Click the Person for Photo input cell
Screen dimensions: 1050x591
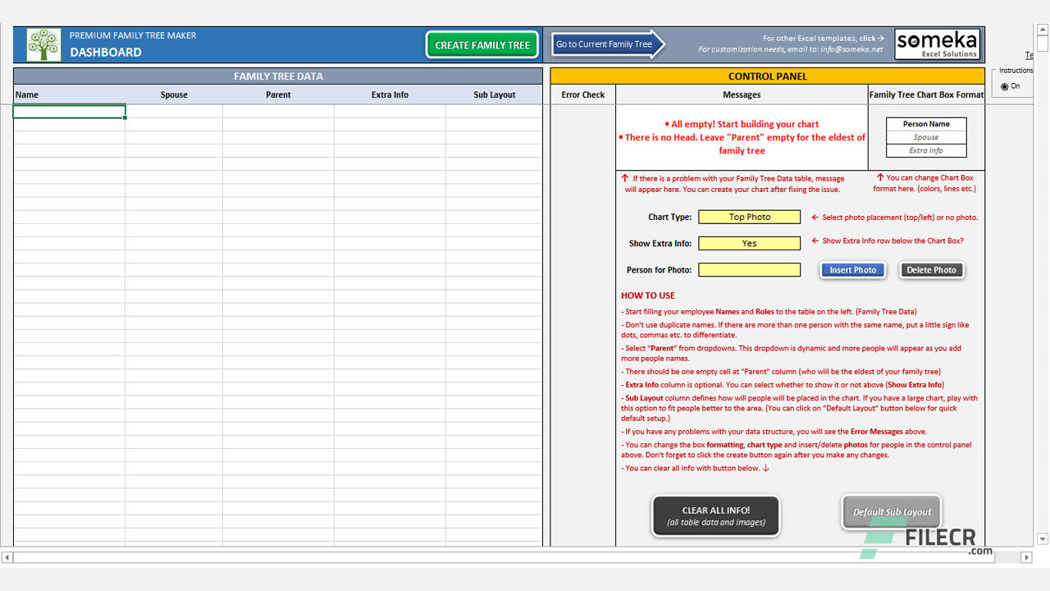(749, 270)
